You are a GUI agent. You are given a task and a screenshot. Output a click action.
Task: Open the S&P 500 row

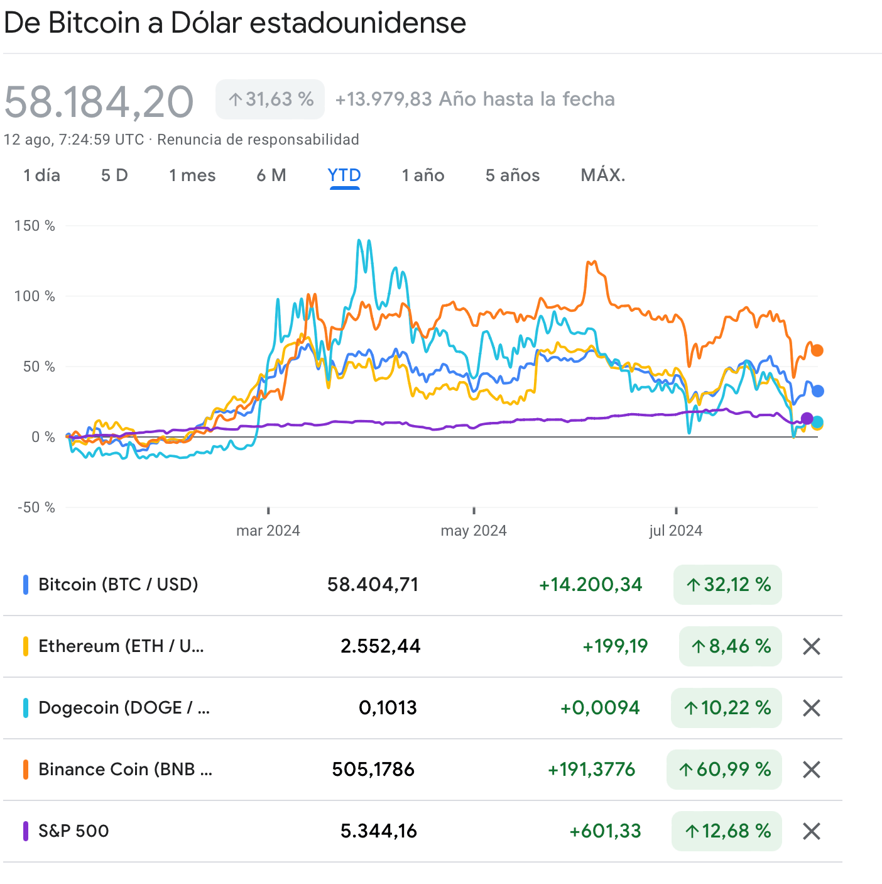(422, 831)
